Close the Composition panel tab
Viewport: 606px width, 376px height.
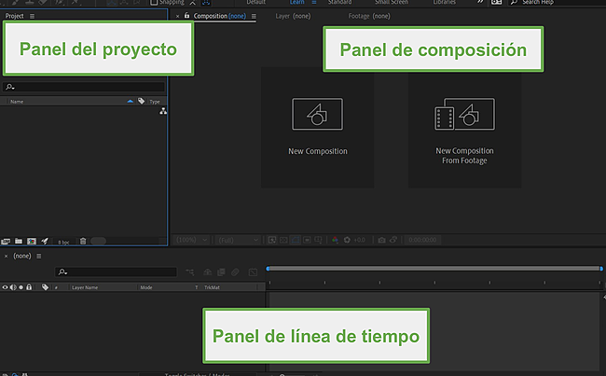coord(178,16)
